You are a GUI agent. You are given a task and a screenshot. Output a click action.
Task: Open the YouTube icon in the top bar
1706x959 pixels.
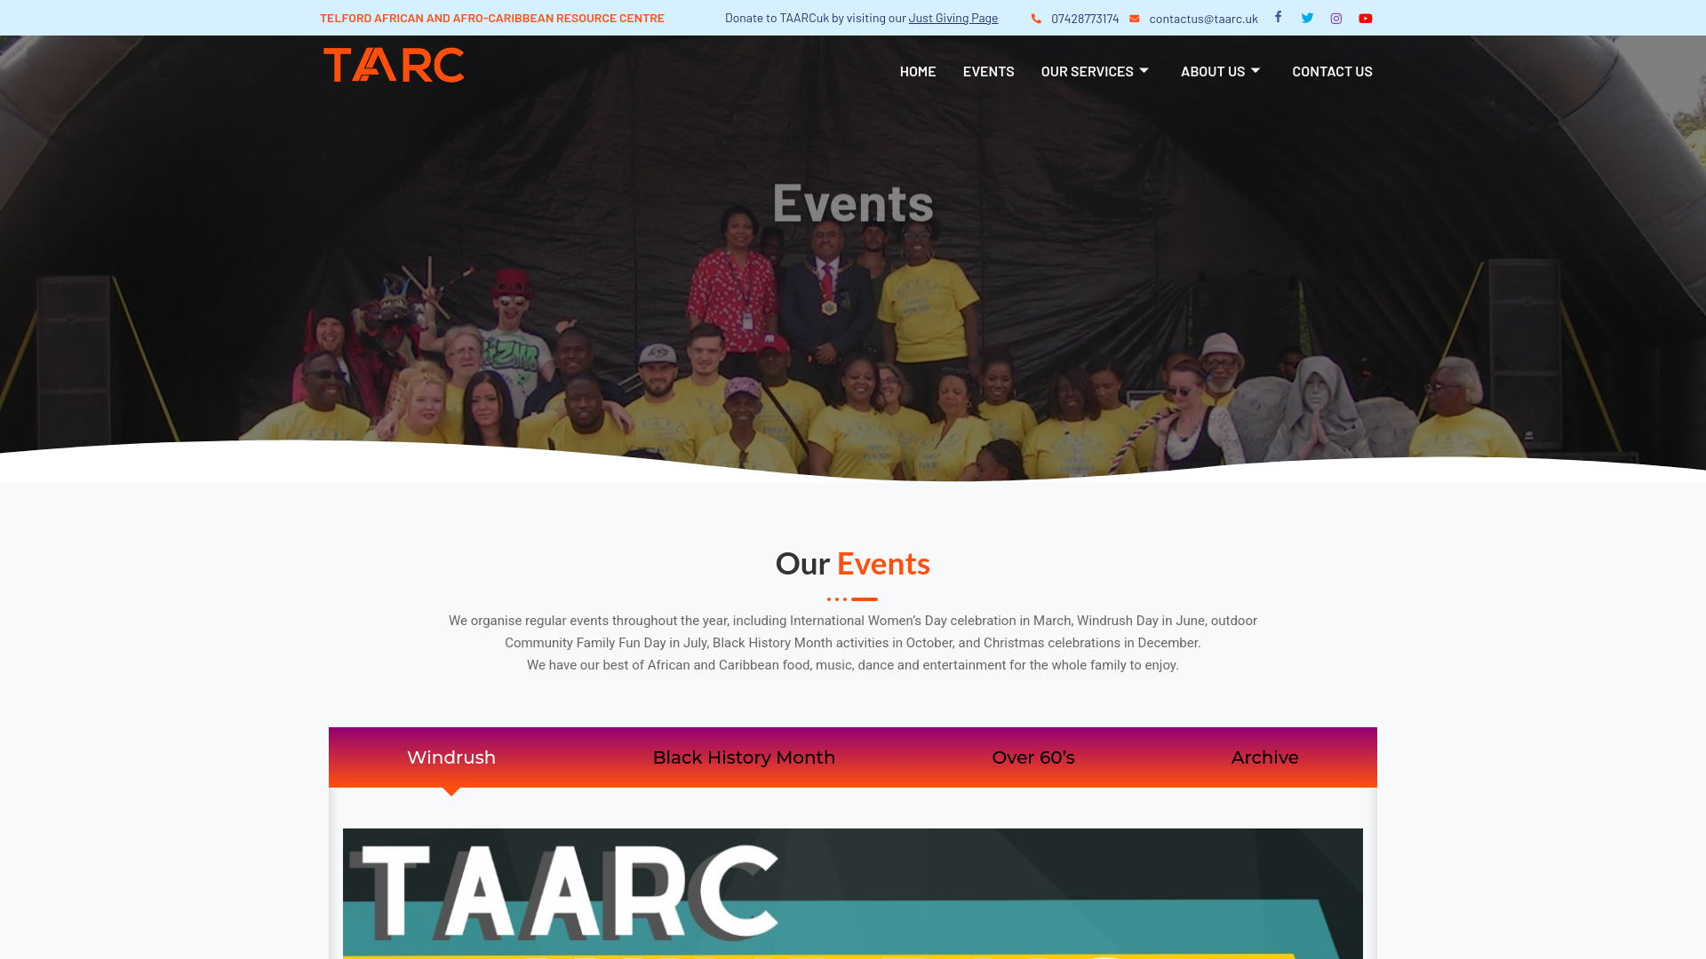[1366, 19]
